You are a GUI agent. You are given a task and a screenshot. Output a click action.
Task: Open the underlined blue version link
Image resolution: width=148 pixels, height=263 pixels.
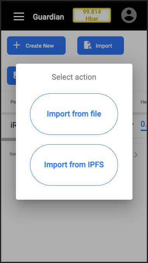144,125
